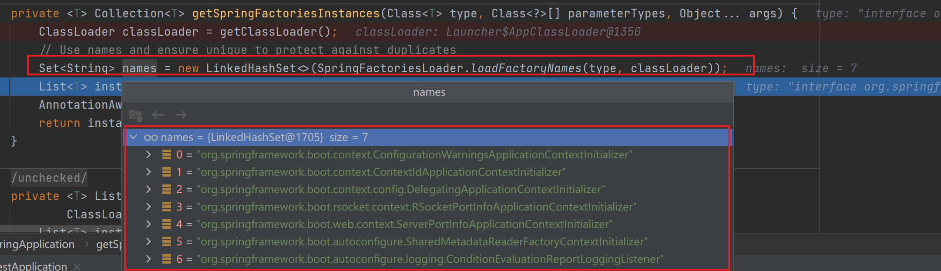This screenshot has width=941, height=271.
Task: Expand element 3 RSocketPortInfo entry
Action: click(148, 207)
